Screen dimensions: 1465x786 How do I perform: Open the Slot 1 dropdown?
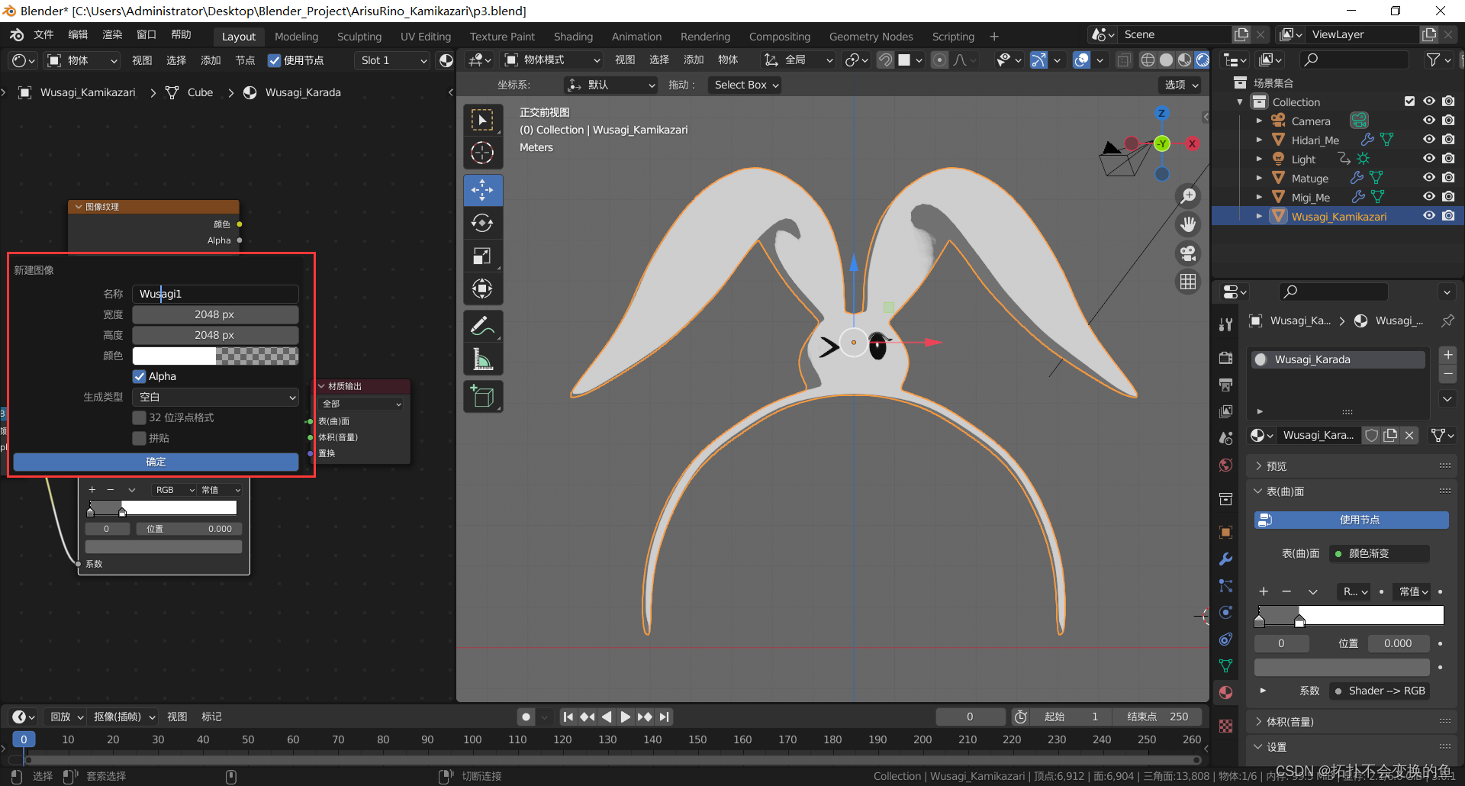click(x=393, y=60)
